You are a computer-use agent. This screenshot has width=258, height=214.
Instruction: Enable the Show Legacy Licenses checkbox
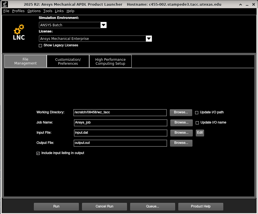point(40,46)
